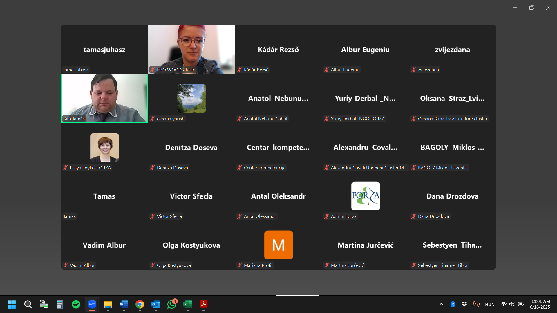Click the Zoom taskbar icon
The height and width of the screenshot is (313, 557).
[92, 304]
